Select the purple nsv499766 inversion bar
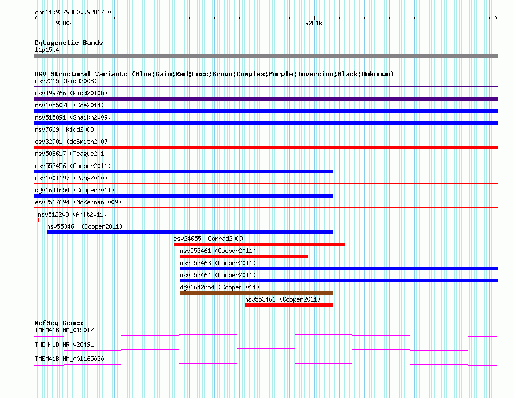The image size is (514, 398). click(x=266, y=99)
